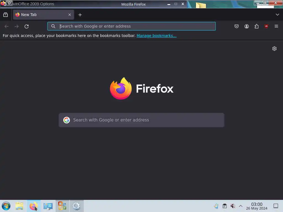Image resolution: width=283 pixels, height=212 pixels.
Task: Open the Extensions puzzle piece menu
Action: tap(256, 26)
